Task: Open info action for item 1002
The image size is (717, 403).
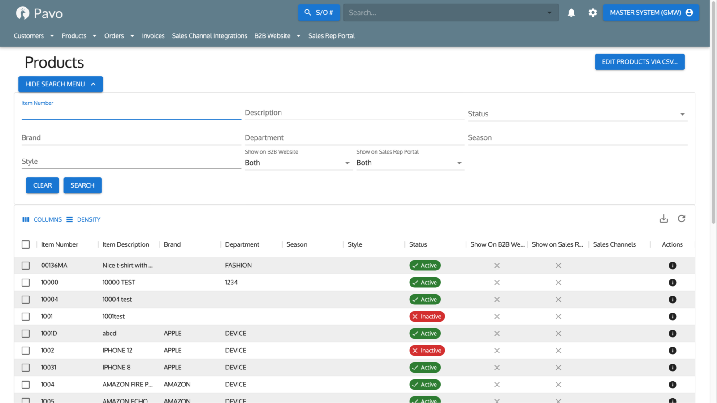Action: point(673,351)
